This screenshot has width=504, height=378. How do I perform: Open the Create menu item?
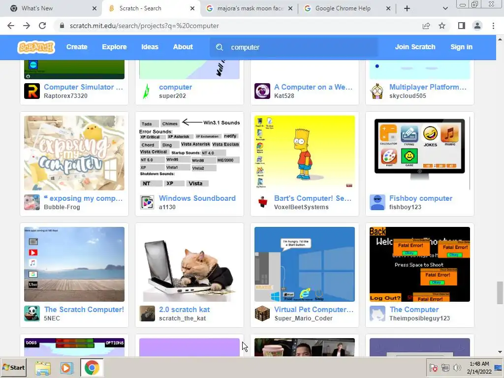77,47
